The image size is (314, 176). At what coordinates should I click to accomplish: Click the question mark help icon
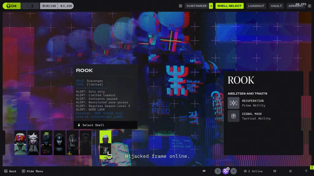(306, 171)
